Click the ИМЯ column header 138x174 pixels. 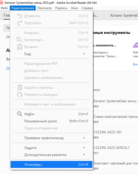coord(97,90)
